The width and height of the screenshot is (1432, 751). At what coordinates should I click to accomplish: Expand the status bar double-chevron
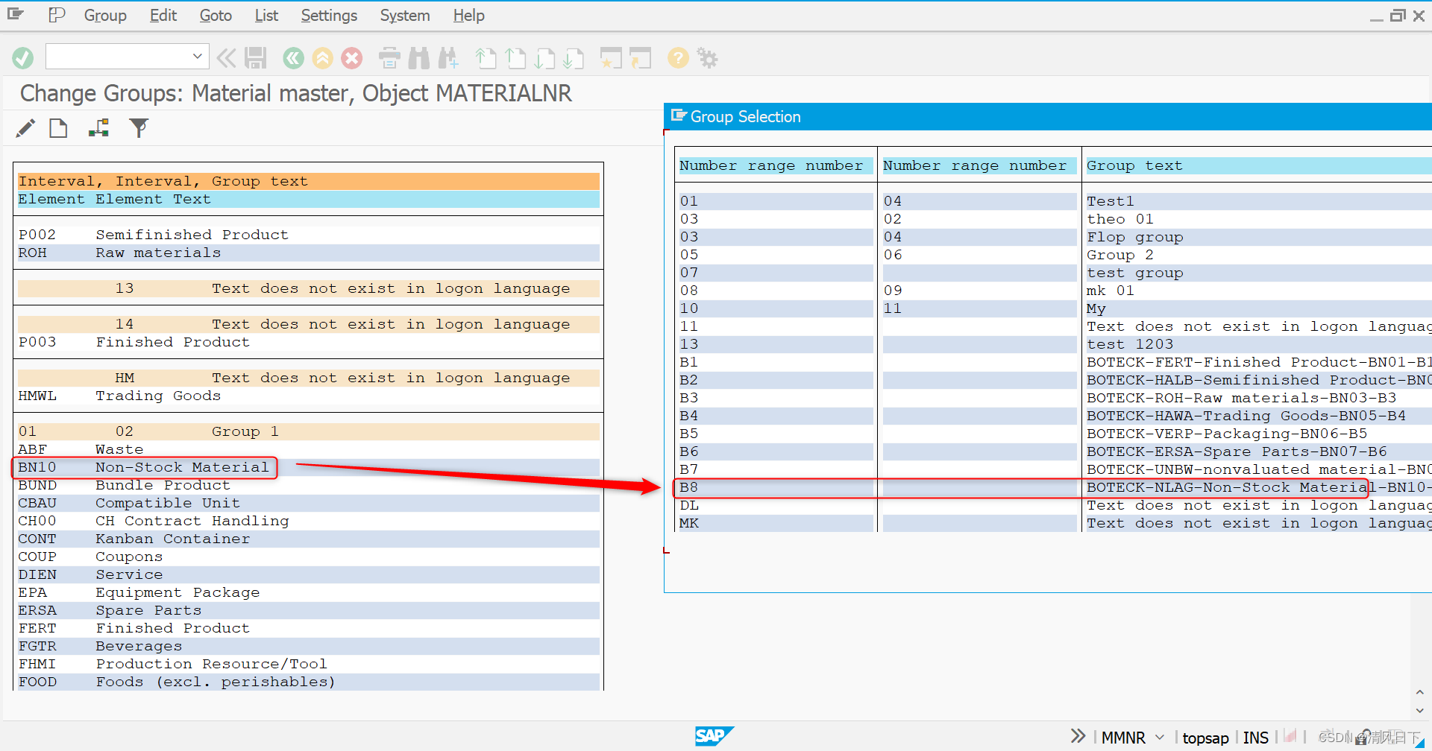click(1078, 736)
